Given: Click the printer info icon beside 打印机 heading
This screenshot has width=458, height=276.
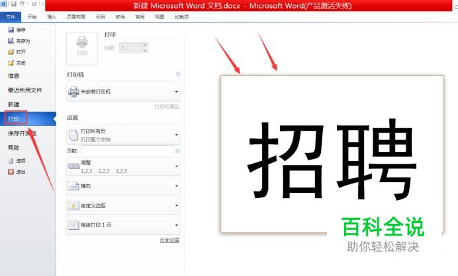Looking at the screenshot, I should [x=178, y=74].
